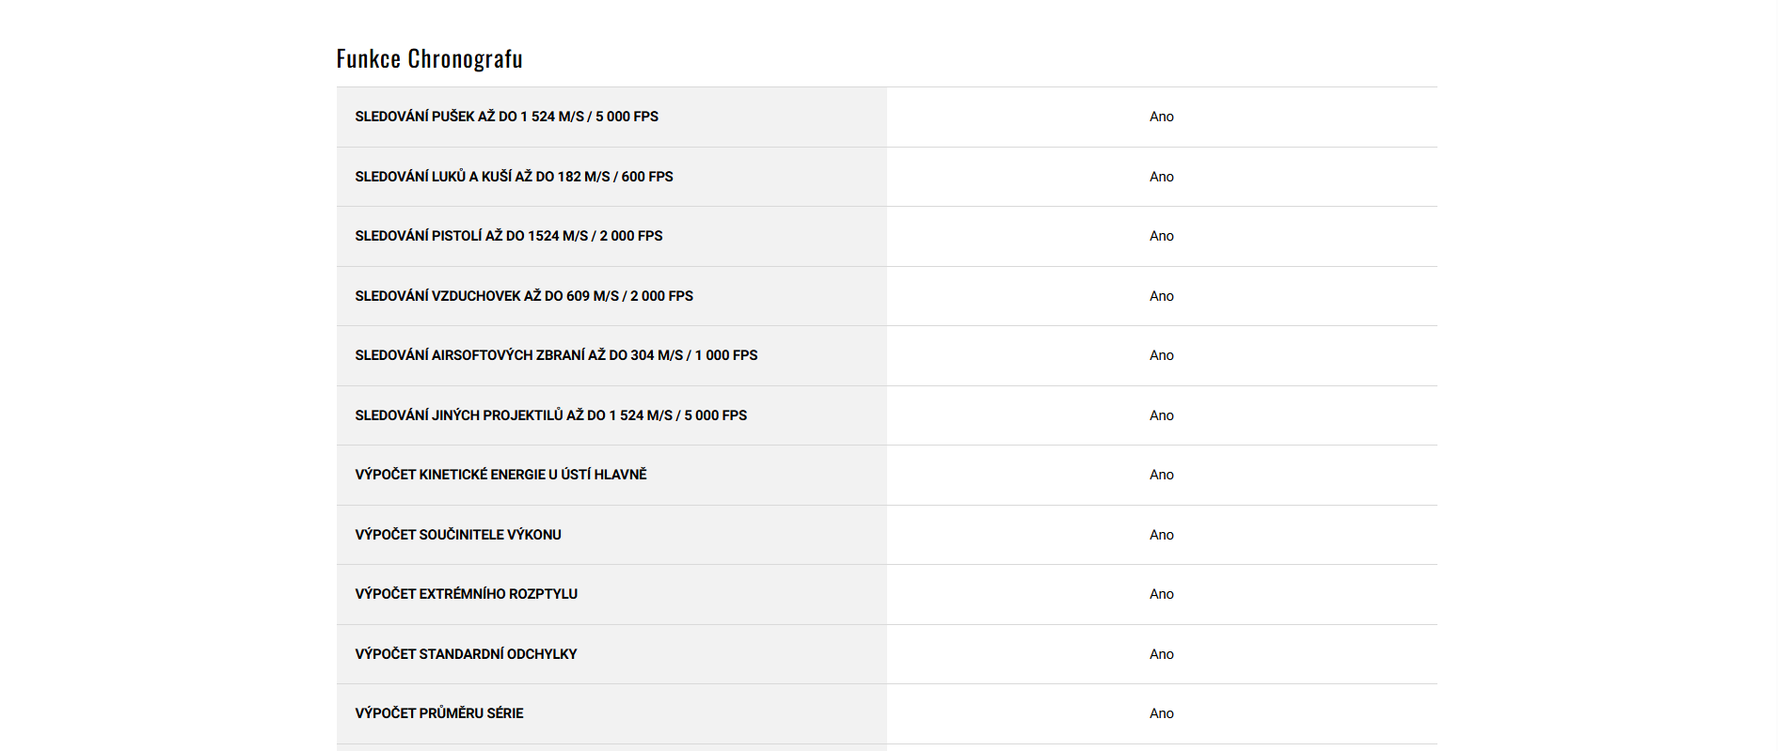Click "Ano" for "Výpočet součinitele výkonu"
The width and height of the screenshot is (1778, 751).
pos(1161,535)
